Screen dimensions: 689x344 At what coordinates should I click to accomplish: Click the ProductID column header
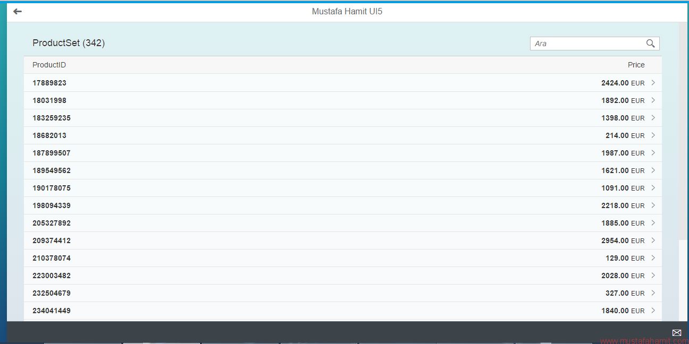[x=49, y=65]
